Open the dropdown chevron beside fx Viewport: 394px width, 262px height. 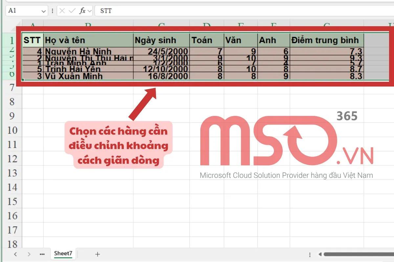pyautogui.click(x=90, y=11)
